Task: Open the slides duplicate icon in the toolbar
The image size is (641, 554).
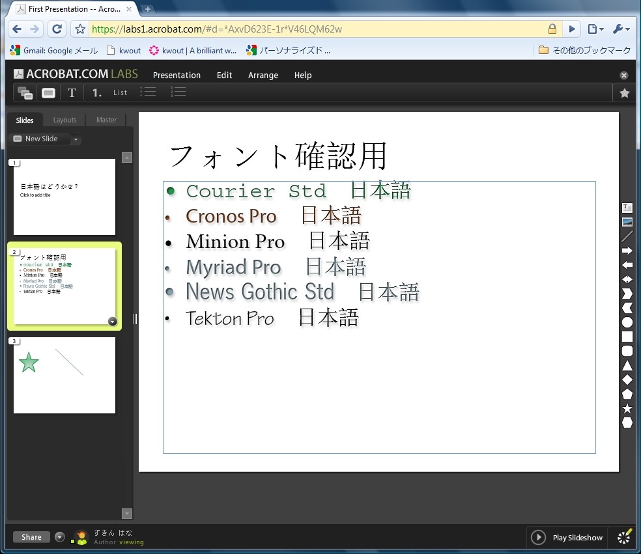Action: [x=24, y=92]
